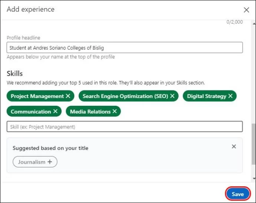256x203 pixels.
Task: Focus the Skill input field
Action: (x=125, y=127)
